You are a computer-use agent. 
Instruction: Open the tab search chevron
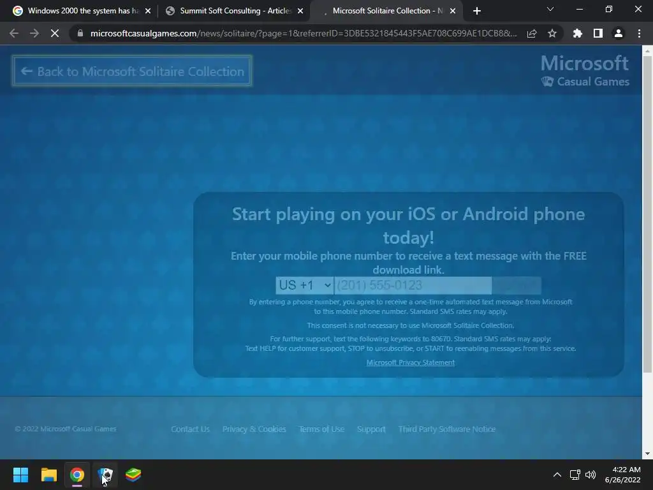pyautogui.click(x=550, y=9)
